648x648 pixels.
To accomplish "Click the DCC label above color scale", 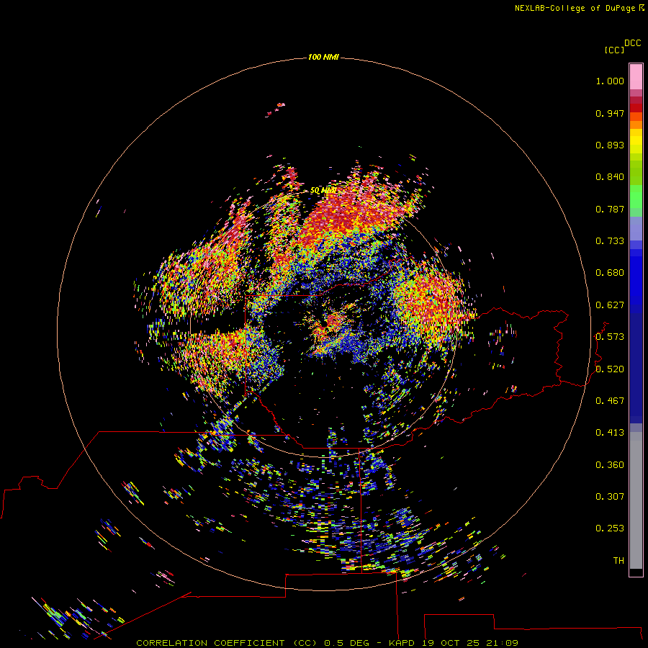I will [x=632, y=43].
